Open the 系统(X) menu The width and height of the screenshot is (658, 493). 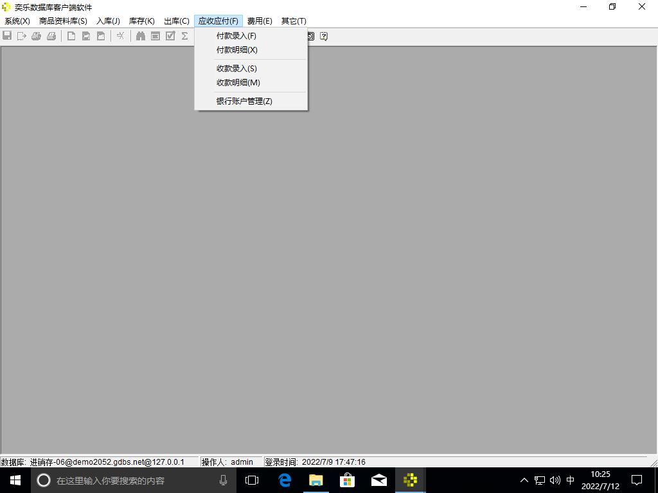[17, 21]
